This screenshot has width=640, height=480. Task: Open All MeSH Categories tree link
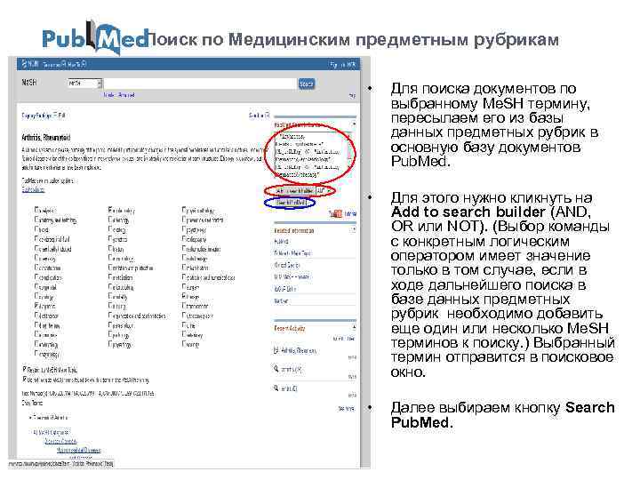pyautogui.click(x=52, y=432)
